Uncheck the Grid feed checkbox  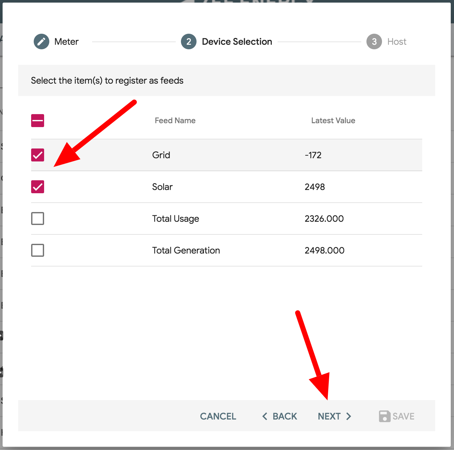coord(38,155)
